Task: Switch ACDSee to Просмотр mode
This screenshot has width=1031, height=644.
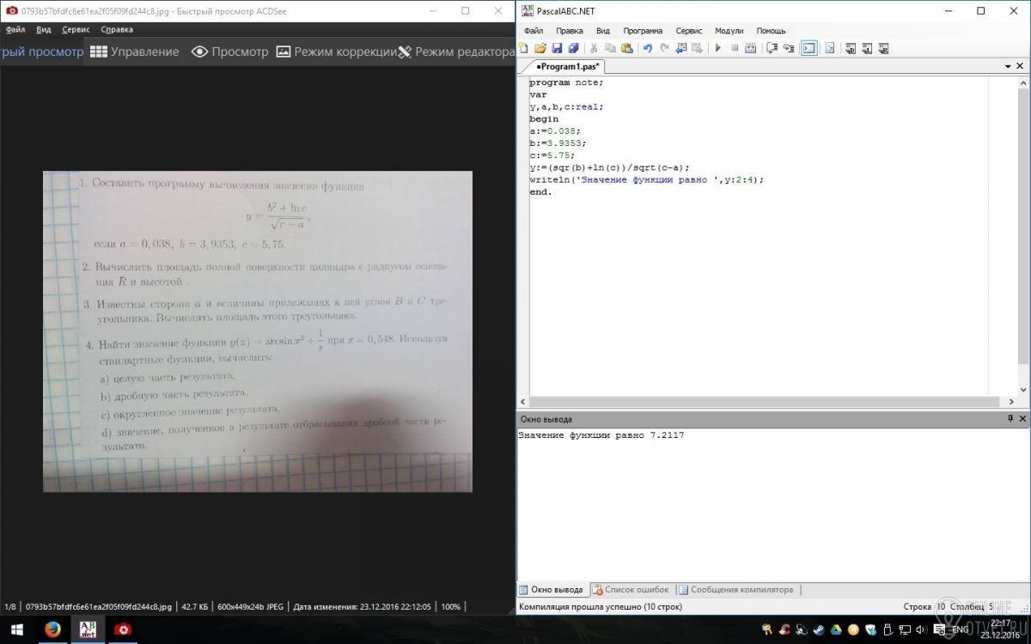Action: (229, 52)
